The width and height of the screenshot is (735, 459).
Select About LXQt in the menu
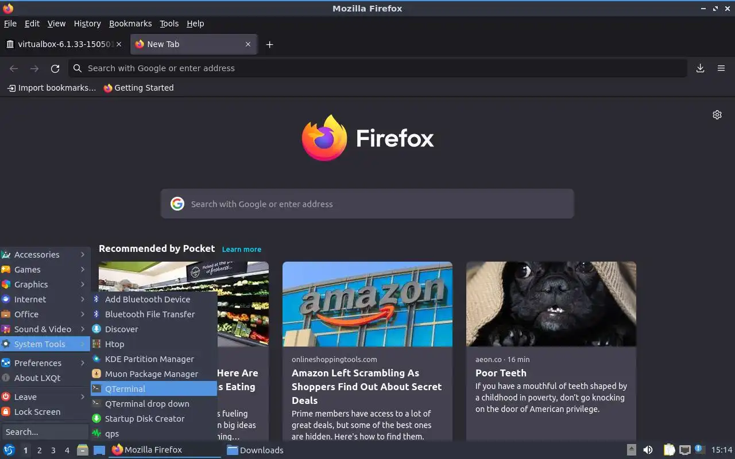45,378
